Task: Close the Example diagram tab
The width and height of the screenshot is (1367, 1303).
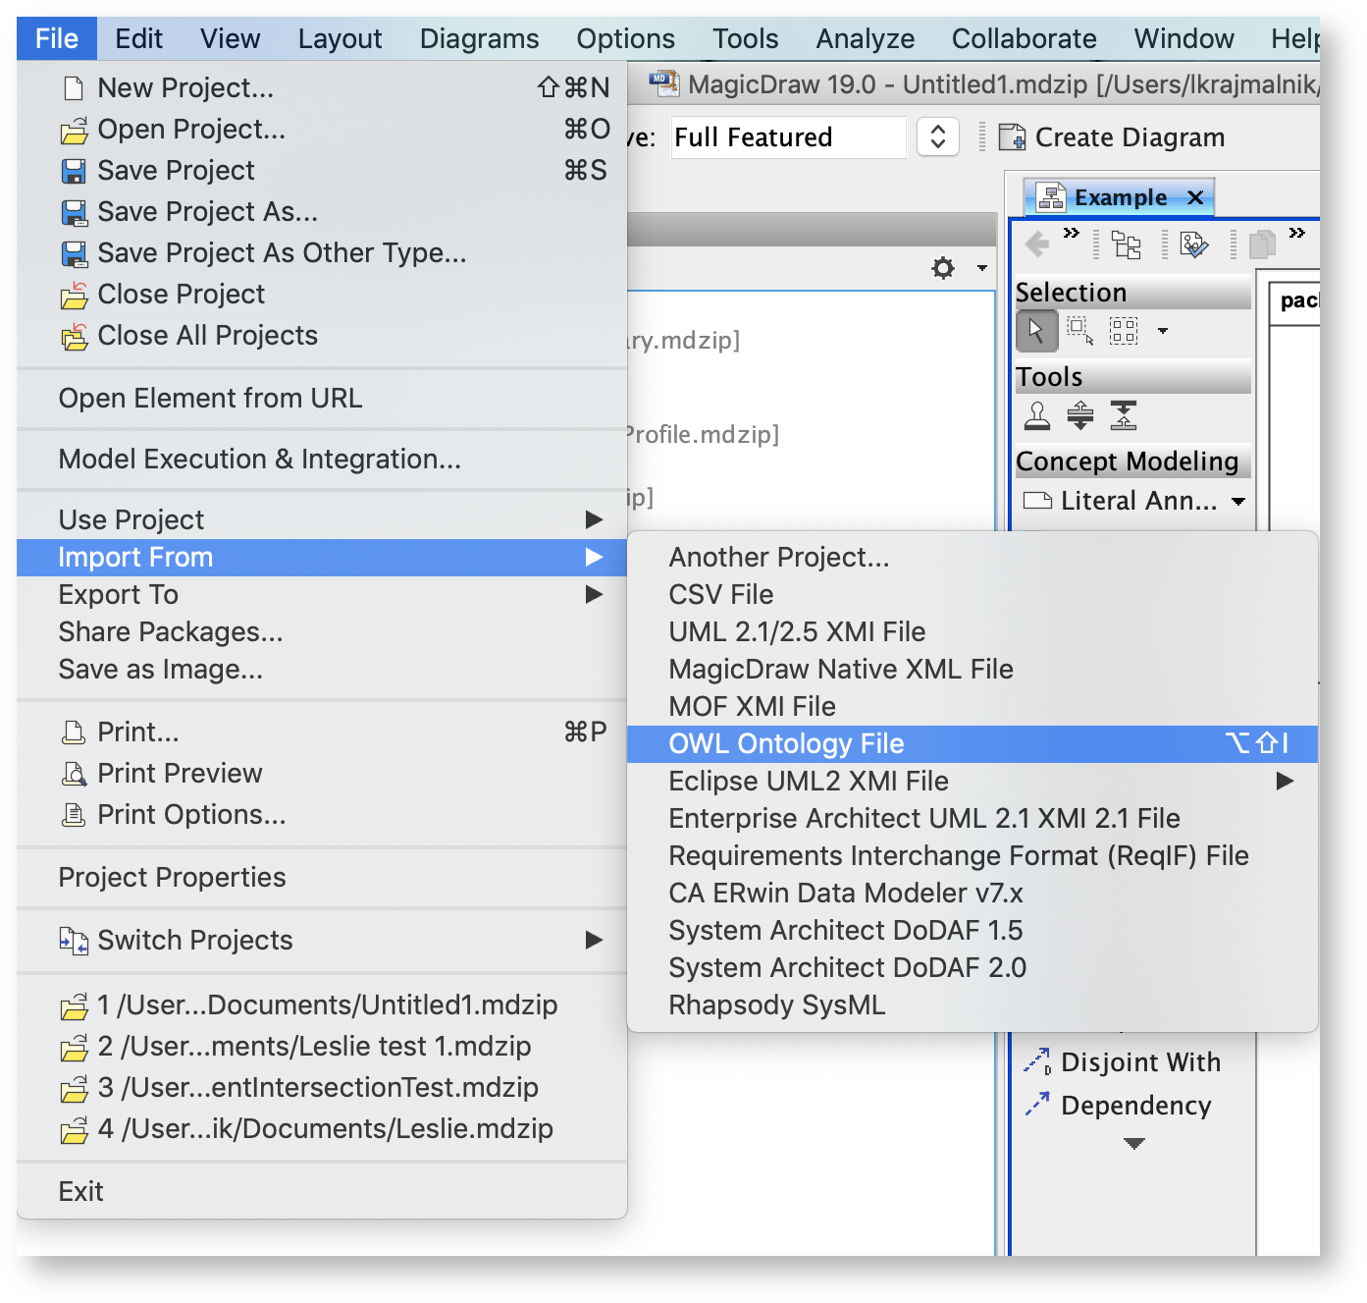Action: click(1194, 197)
